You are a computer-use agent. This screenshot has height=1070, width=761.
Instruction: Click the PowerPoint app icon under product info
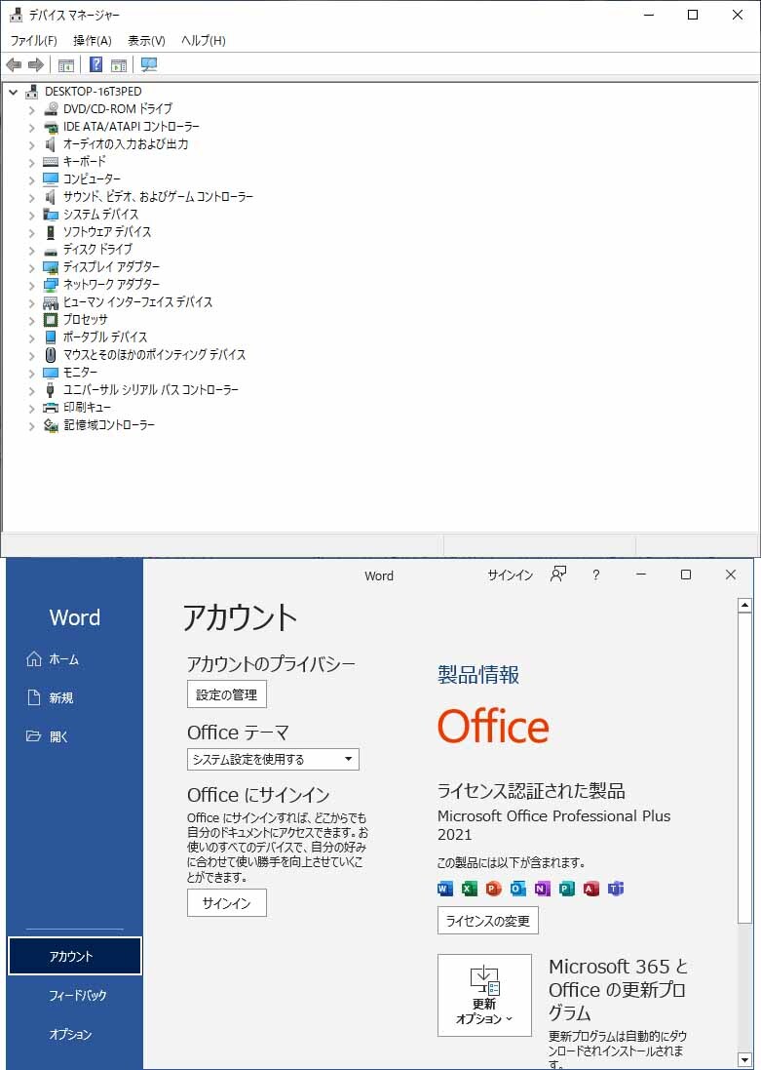coord(494,889)
